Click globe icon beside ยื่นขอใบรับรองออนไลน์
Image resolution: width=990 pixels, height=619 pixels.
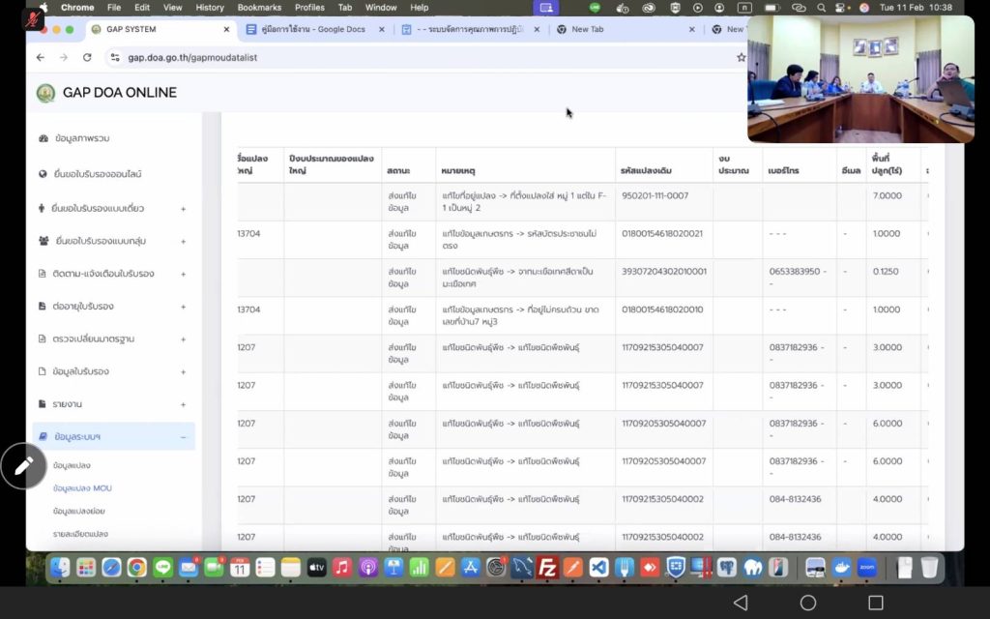[x=43, y=174]
